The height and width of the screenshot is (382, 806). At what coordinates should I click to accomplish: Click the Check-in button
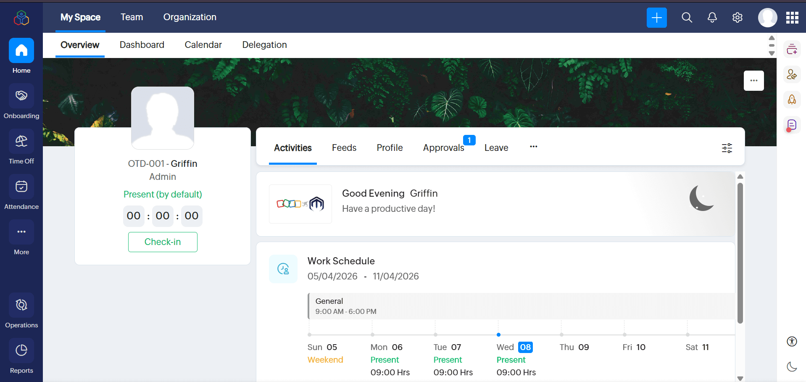point(163,242)
